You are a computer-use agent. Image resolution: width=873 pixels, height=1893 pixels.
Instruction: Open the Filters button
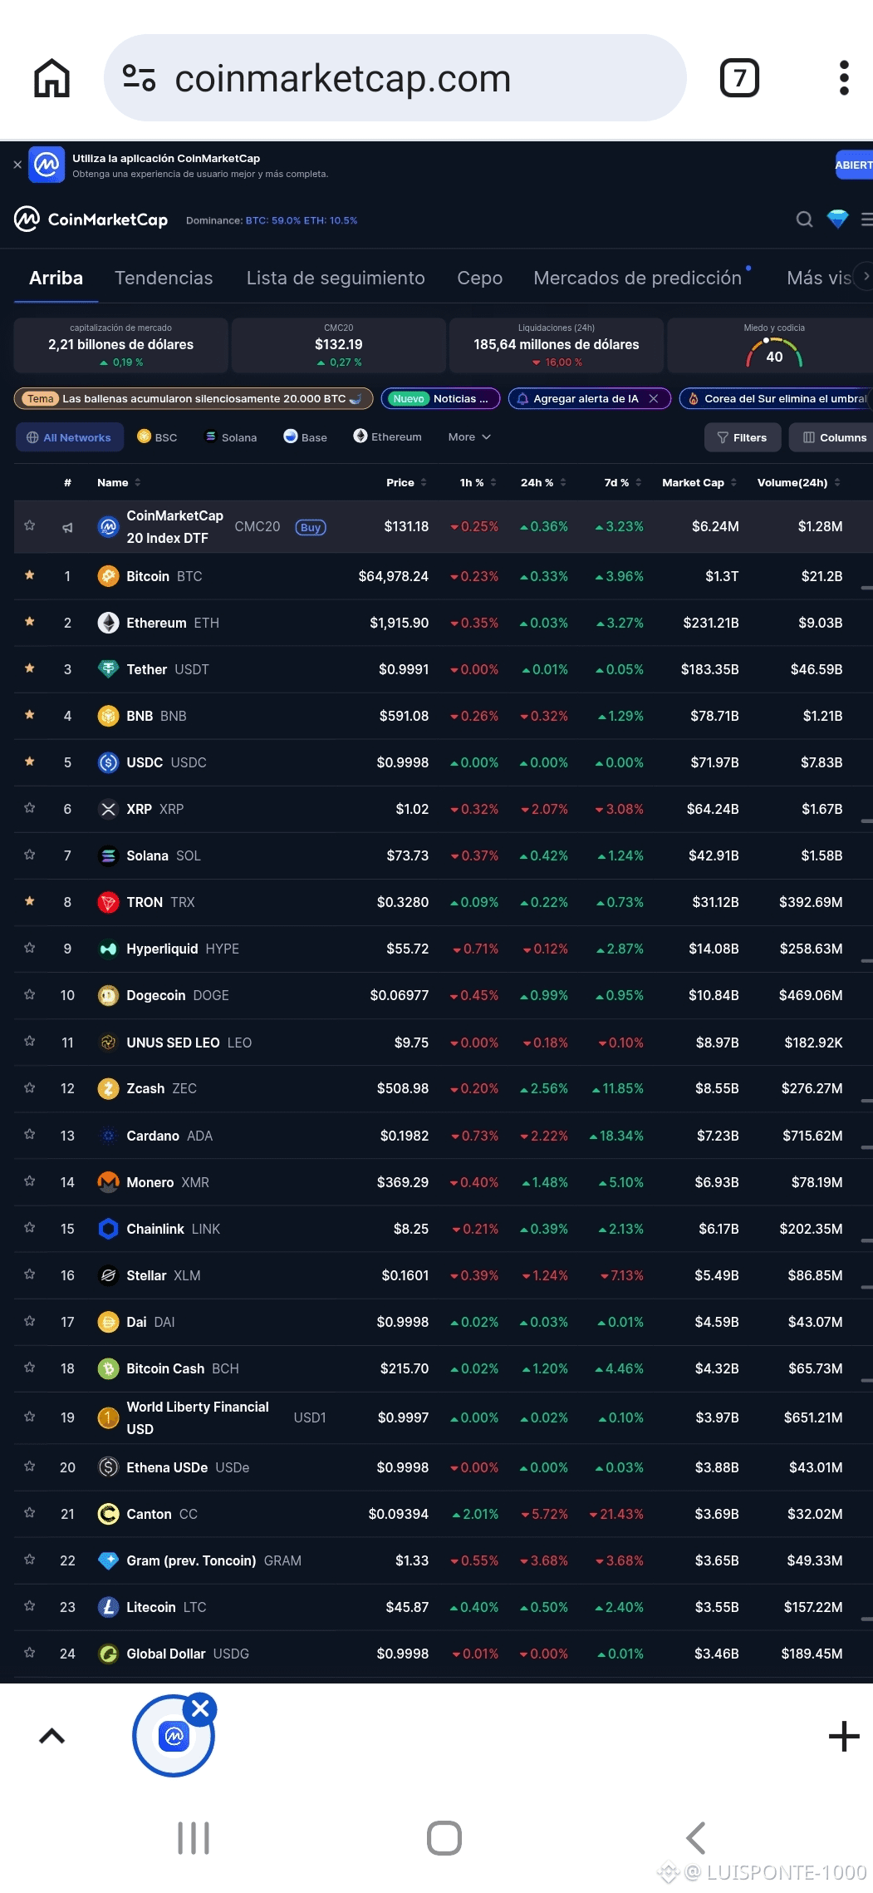pyautogui.click(x=743, y=437)
